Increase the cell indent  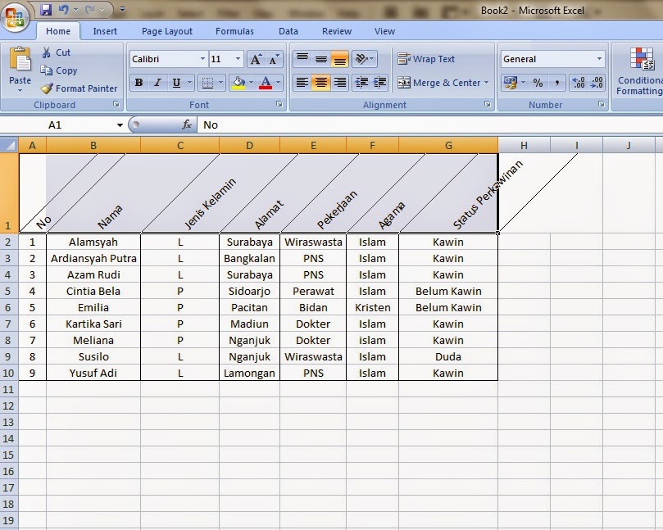pyautogui.click(x=380, y=83)
